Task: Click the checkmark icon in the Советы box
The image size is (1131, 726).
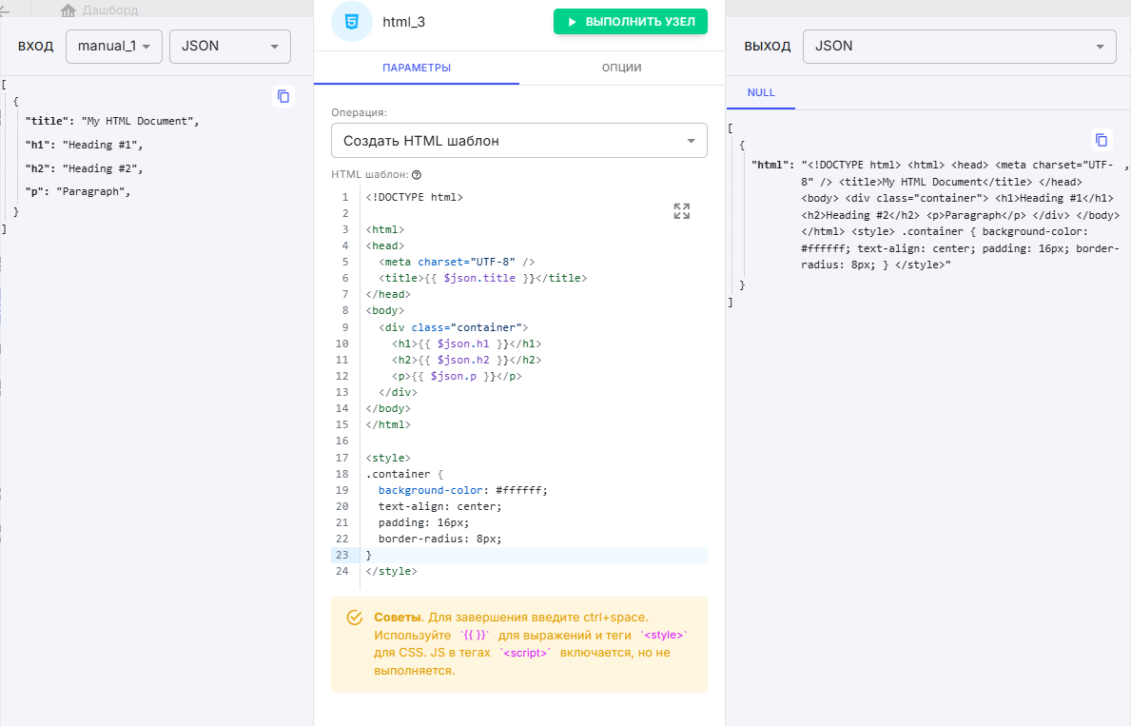Action: pos(355,618)
